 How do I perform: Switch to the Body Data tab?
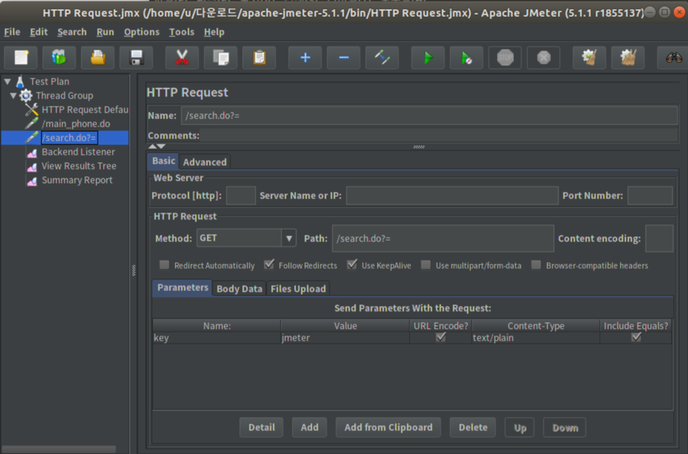point(239,289)
